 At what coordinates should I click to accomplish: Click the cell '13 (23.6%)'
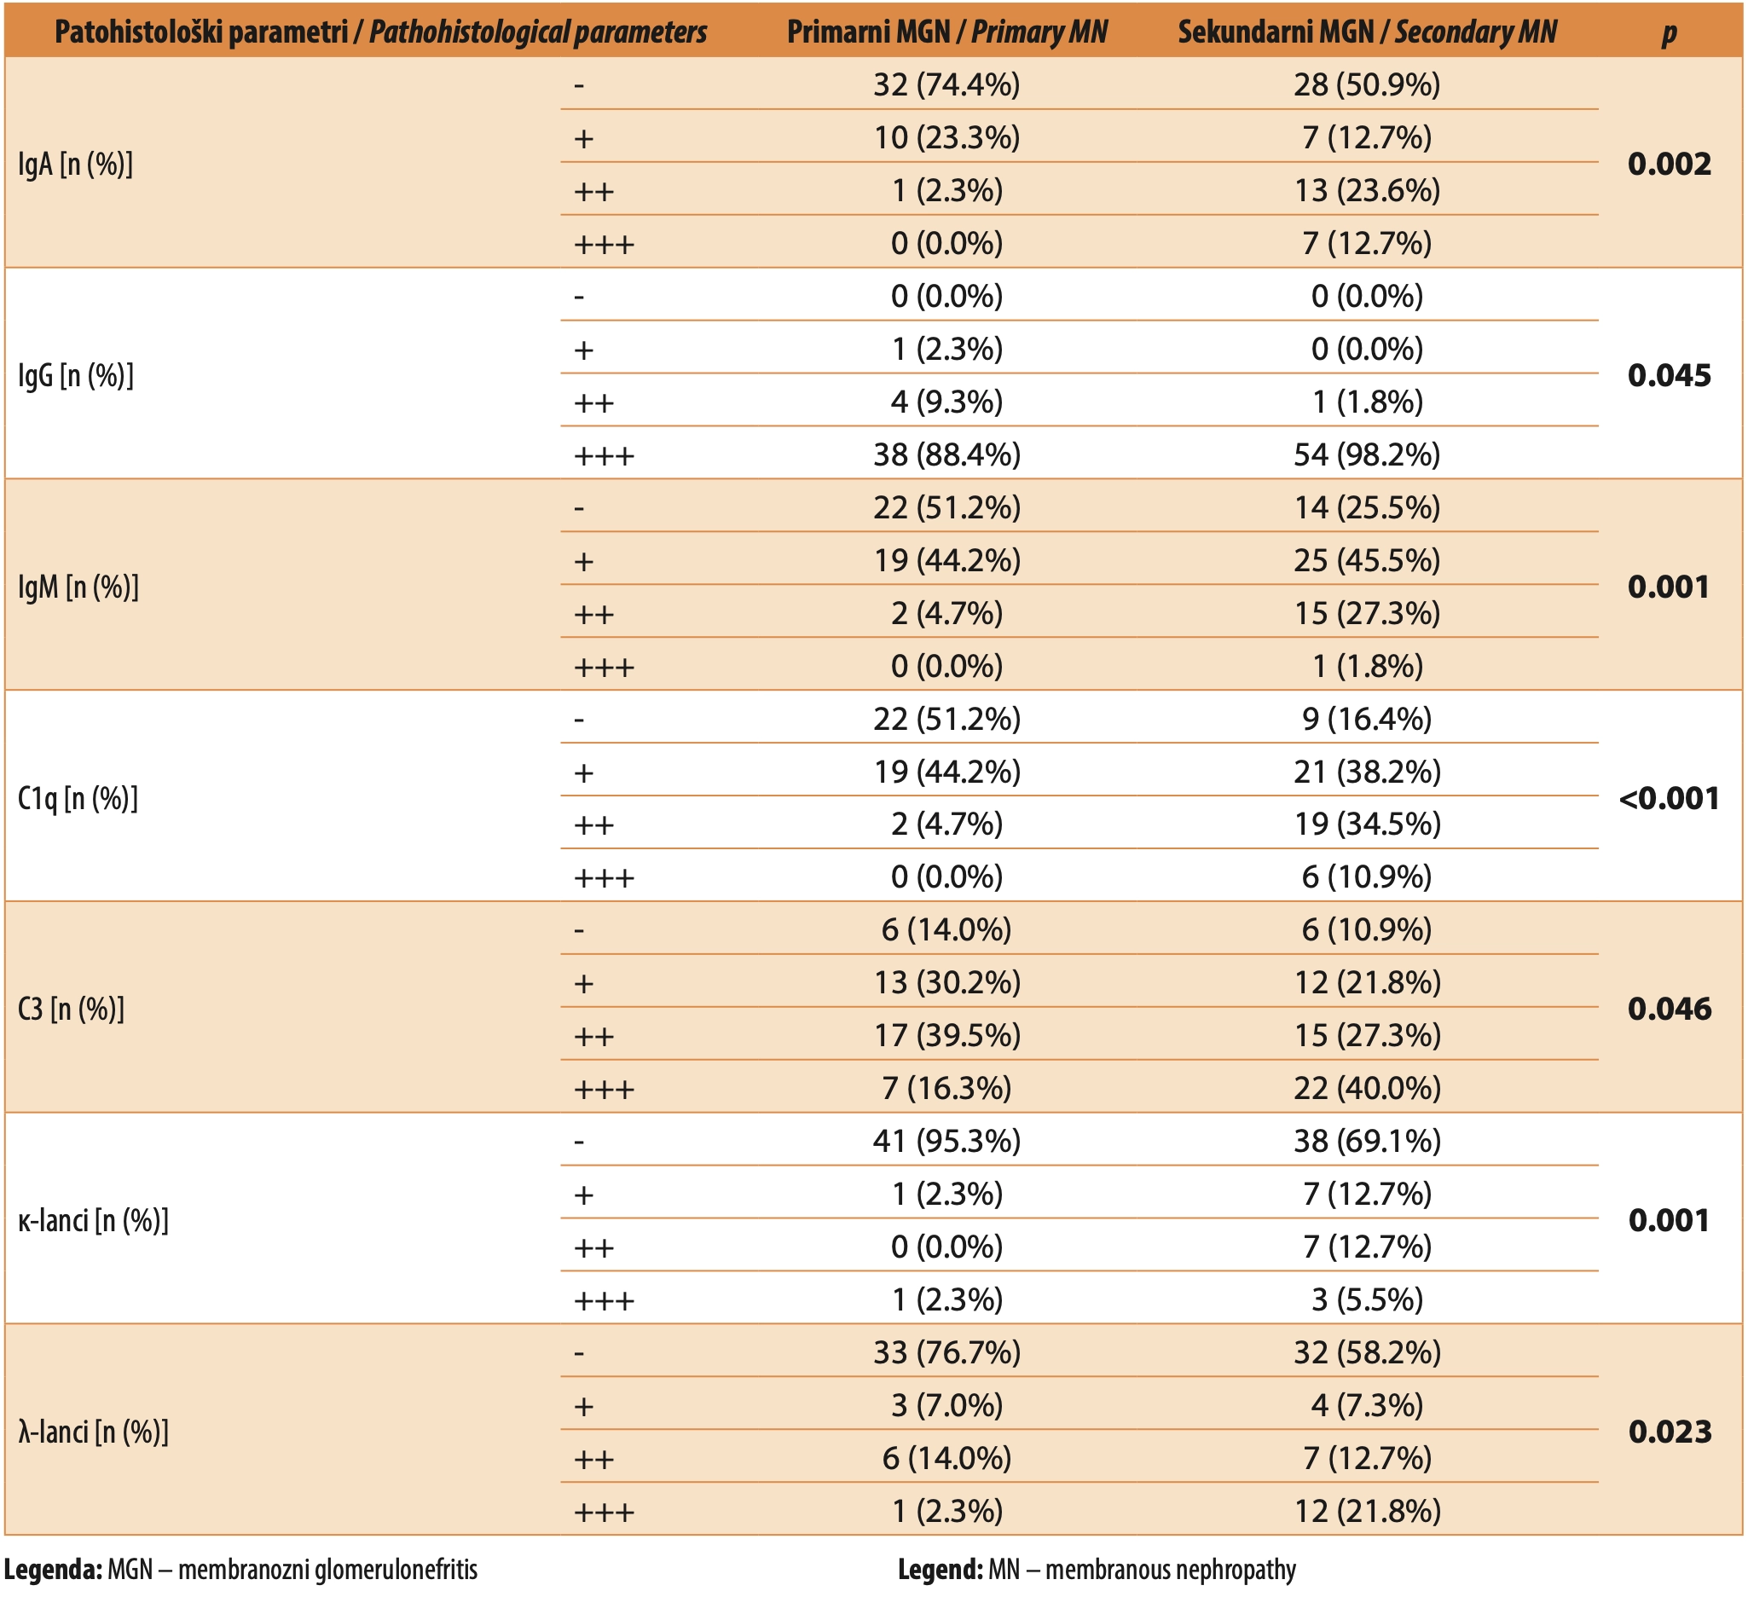[1368, 190]
